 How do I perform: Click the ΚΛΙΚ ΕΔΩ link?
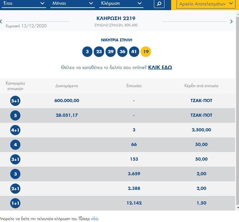tap(160, 67)
